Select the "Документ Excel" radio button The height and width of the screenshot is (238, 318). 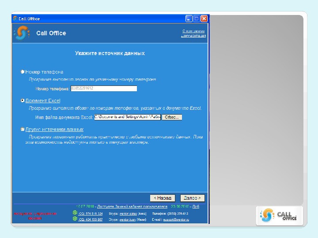click(x=23, y=100)
